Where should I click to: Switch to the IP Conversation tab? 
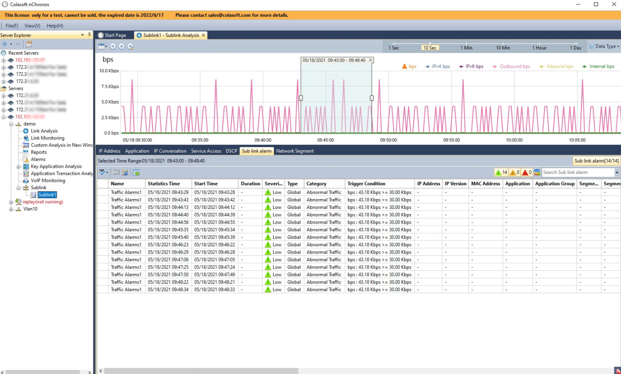point(170,151)
